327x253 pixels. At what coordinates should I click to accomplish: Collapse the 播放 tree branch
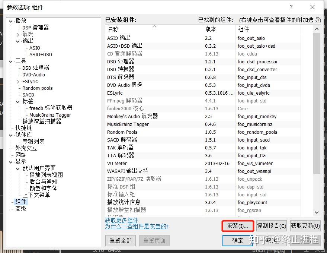[x=11, y=20]
